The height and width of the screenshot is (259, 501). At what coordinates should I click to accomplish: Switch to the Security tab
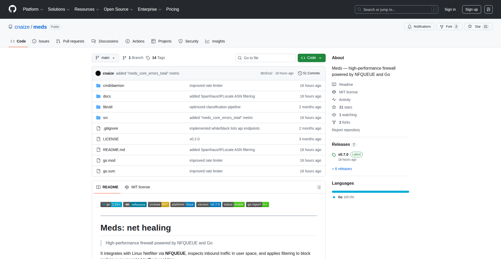pos(188,41)
